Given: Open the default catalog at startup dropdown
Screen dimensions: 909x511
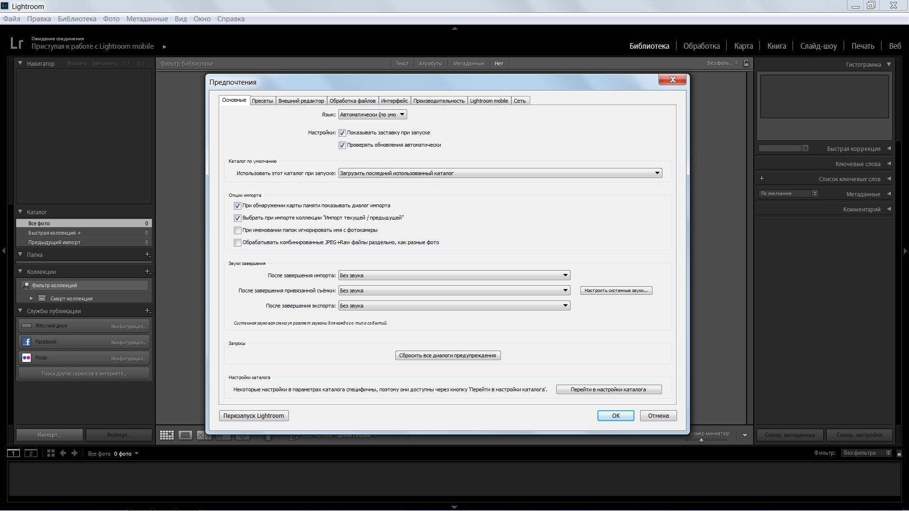Looking at the screenshot, I should point(500,173).
